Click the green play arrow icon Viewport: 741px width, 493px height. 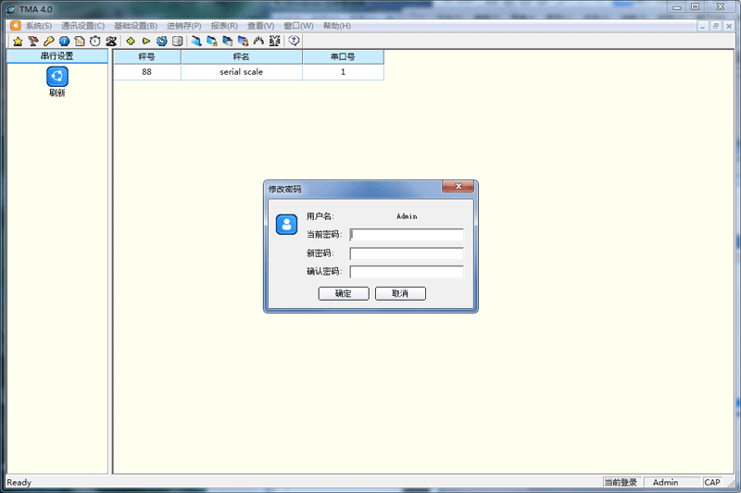click(146, 41)
